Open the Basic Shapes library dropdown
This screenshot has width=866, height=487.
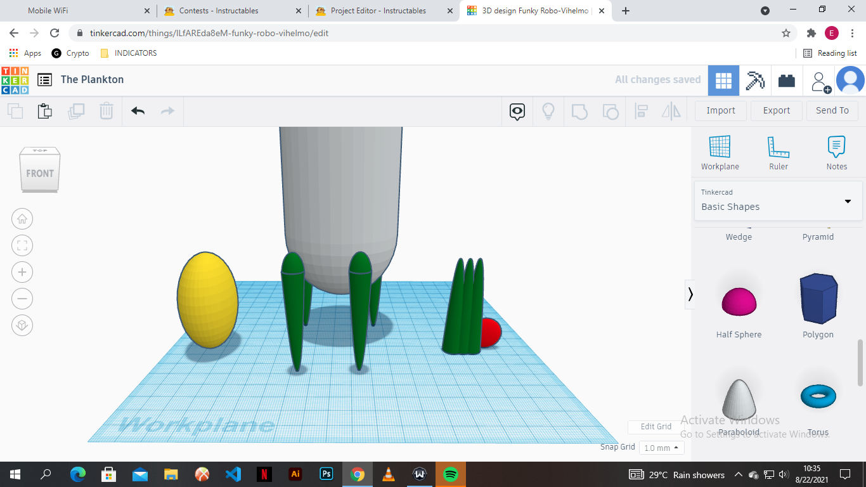(779, 200)
